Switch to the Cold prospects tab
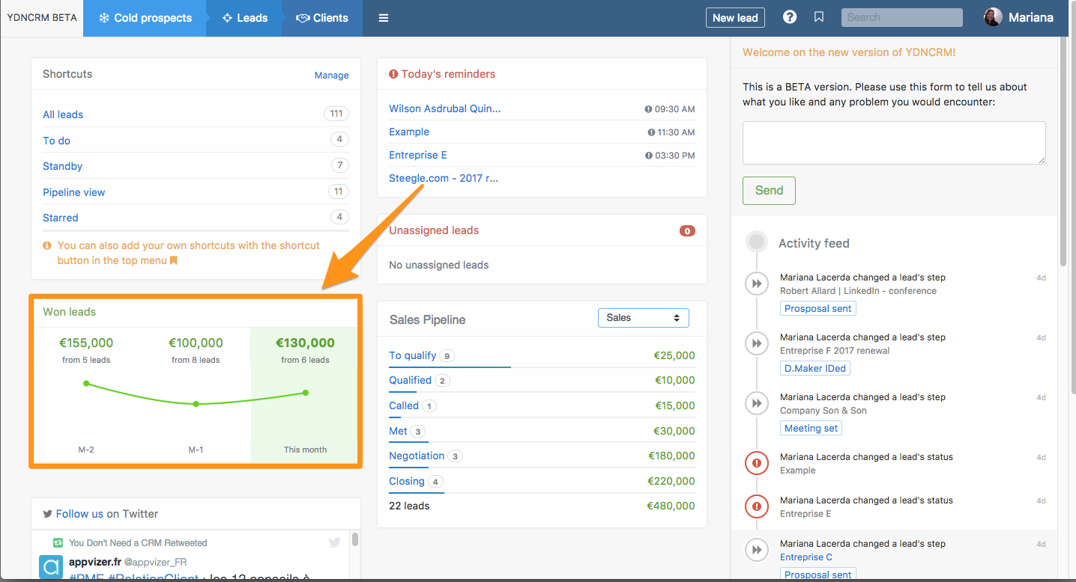This screenshot has width=1076, height=582. (145, 18)
